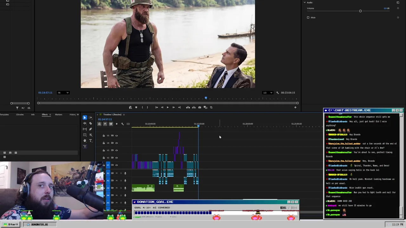
Task: Switch to the History tab
Action: pos(73,115)
